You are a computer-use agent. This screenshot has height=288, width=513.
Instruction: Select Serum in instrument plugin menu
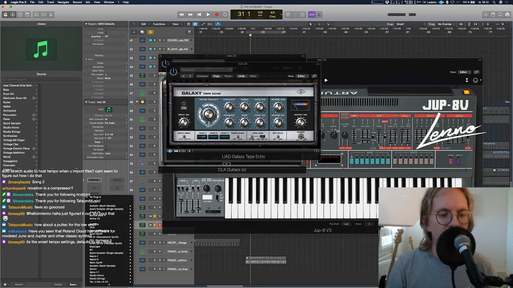coord(93,269)
